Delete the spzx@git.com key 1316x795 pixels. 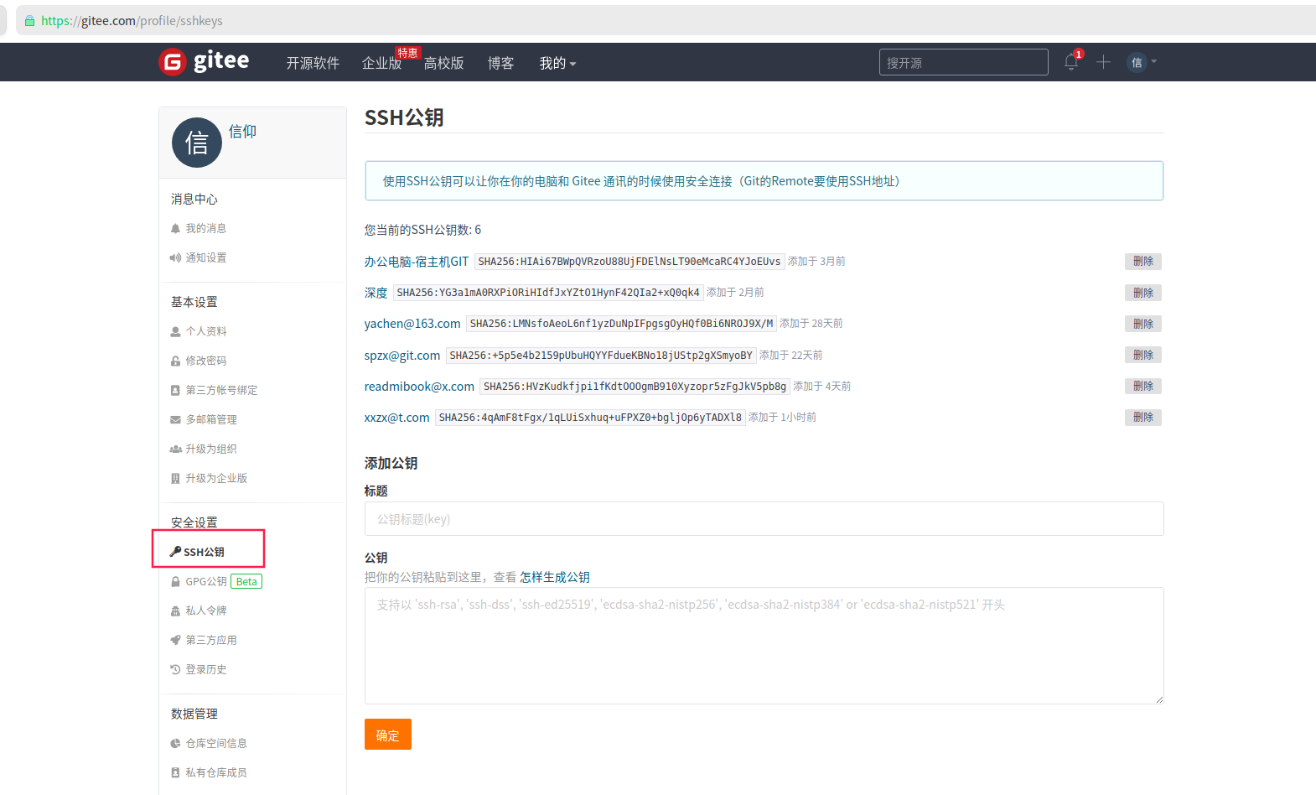pyautogui.click(x=1143, y=355)
